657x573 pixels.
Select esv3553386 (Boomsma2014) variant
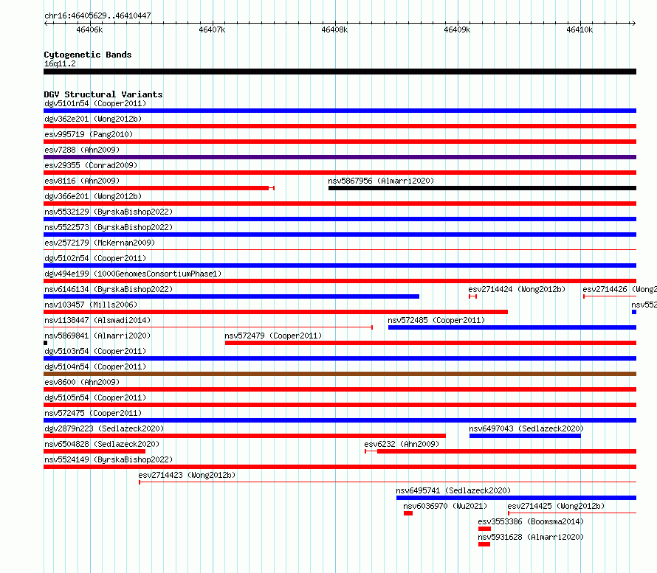tap(531, 521)
